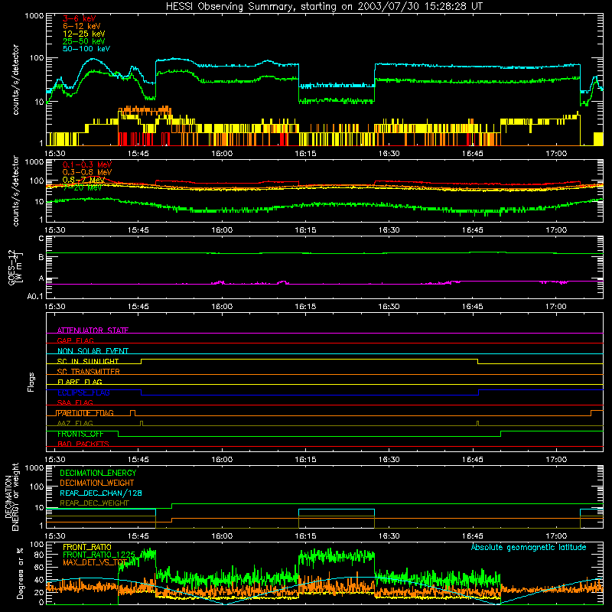612x612 pixels.
Task: Click the GAP_FLAG label
Action: click(x=75, y=340)
